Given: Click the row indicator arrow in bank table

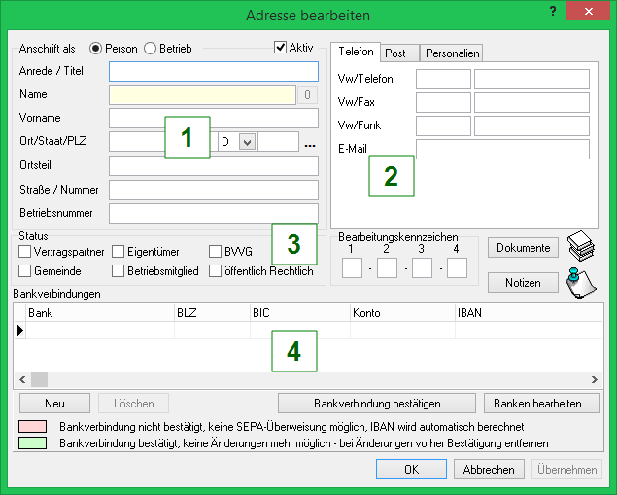Looking at the screenshot, I should (19, 331).
